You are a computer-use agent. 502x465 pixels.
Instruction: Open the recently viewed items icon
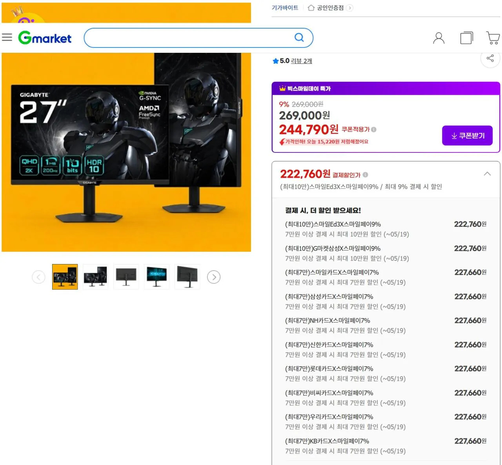(x=466, y=38)
